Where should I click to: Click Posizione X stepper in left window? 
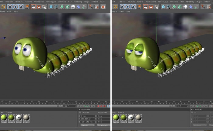94,116
